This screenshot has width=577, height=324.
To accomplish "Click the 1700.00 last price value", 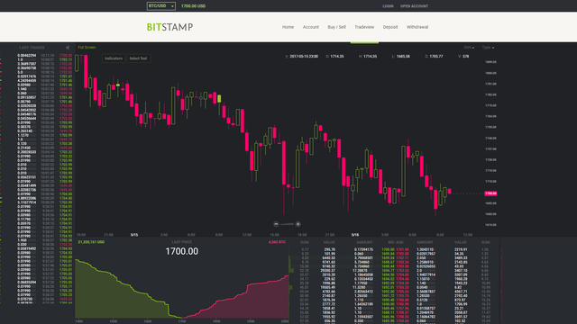I will (182, 251).
